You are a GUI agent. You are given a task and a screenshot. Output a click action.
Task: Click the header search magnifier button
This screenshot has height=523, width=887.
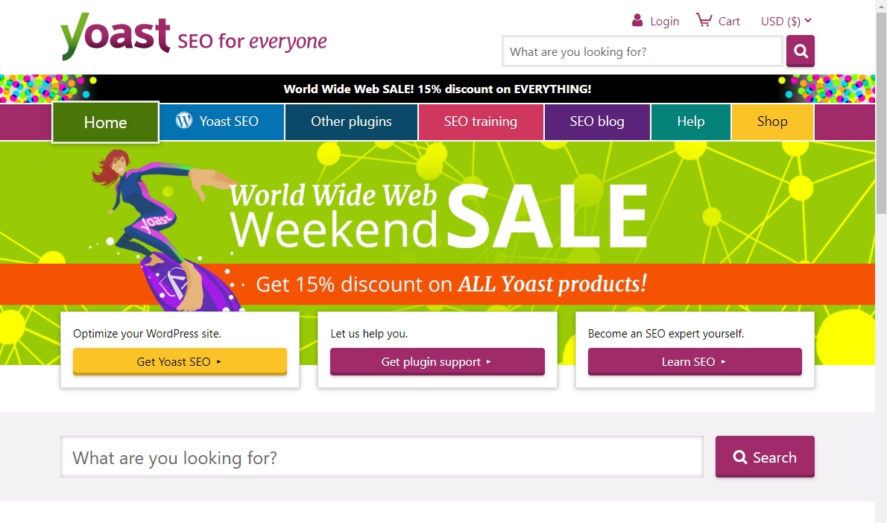click(801, 51)
